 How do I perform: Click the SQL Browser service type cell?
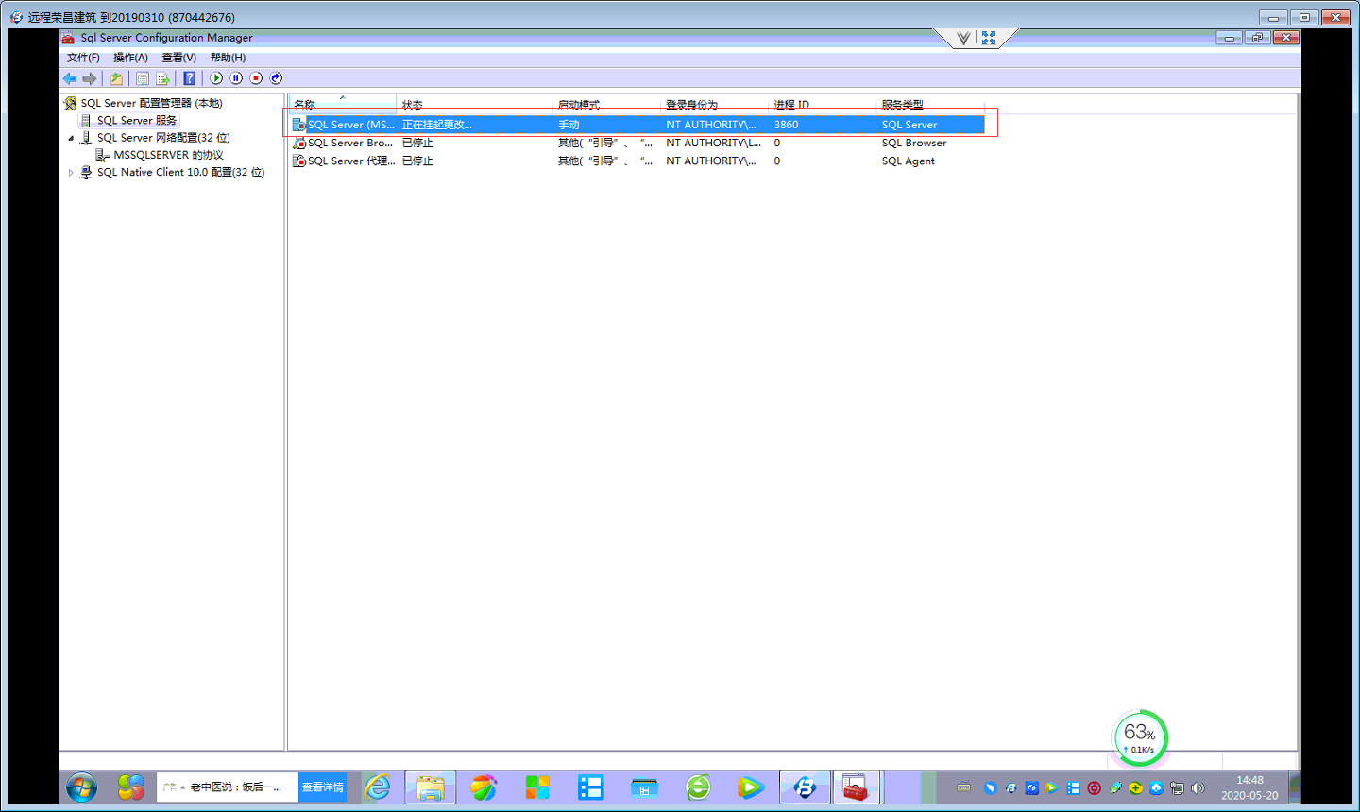coord(914,143)
